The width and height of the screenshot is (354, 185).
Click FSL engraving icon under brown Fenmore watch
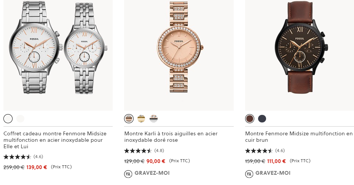coord(249,174)
